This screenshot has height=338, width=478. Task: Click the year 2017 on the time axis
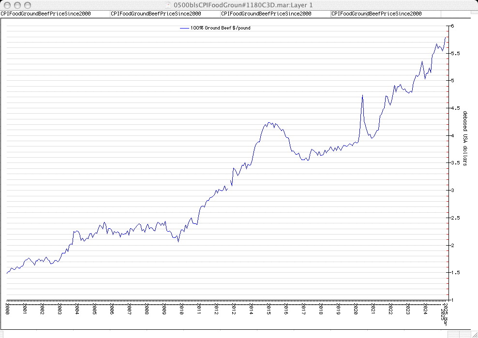303,309
